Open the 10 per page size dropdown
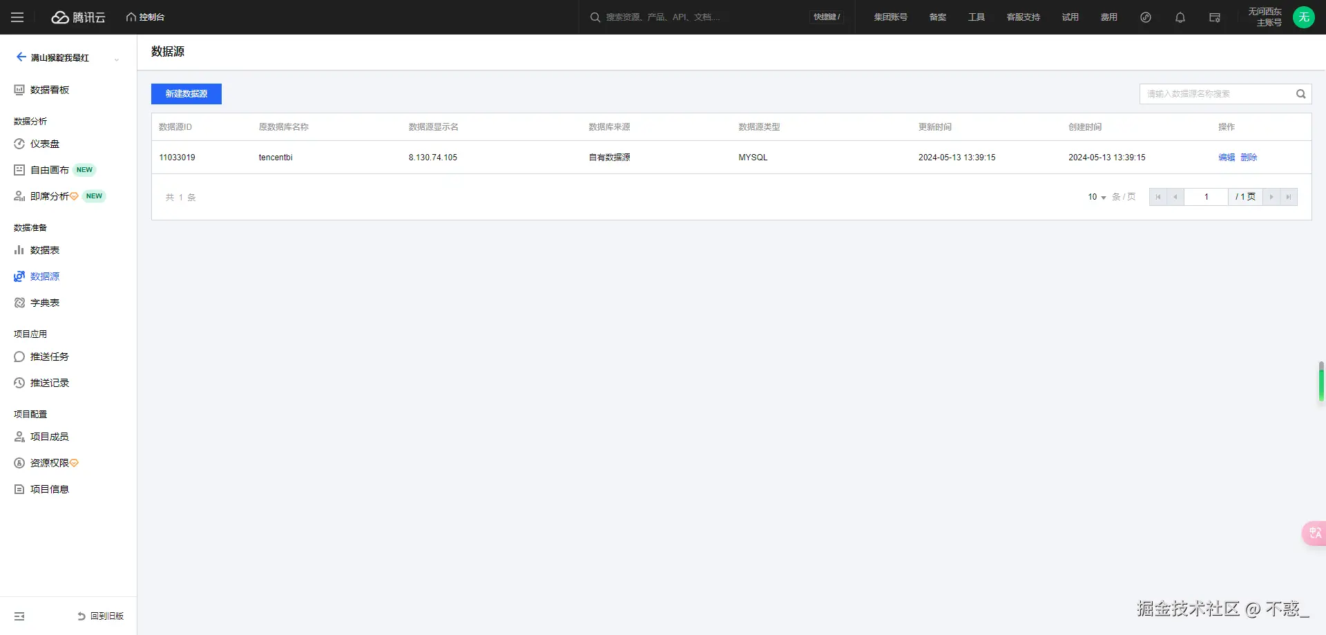This screenshot has width=1326, height=635. click(1097, 197)
